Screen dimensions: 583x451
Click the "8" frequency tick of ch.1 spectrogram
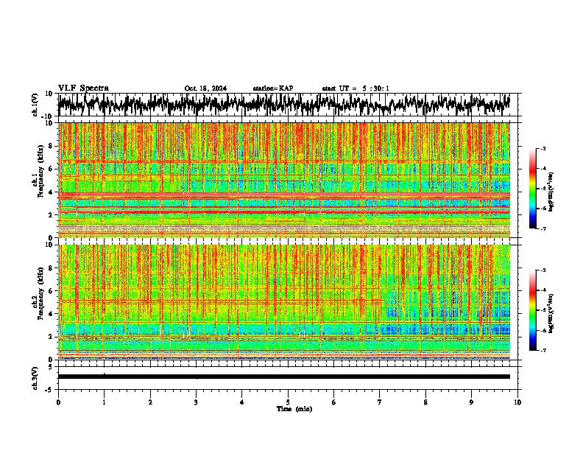coord(51,146)
